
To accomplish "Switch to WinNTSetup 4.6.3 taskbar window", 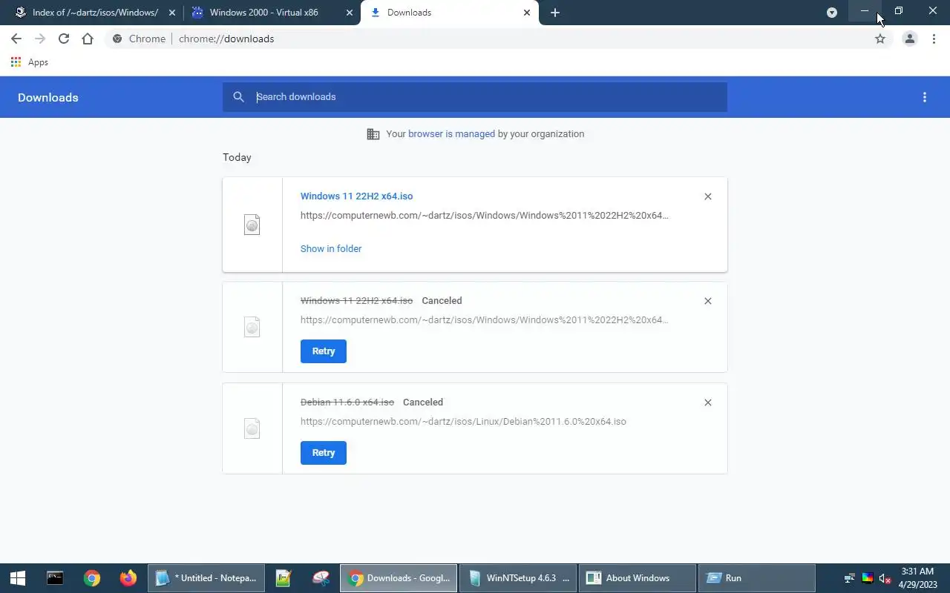I will [518, 578].
